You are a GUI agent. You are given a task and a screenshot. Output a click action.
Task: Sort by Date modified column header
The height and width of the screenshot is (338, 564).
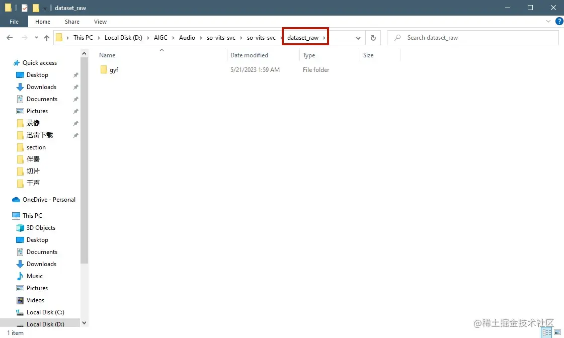coord(249,55)
